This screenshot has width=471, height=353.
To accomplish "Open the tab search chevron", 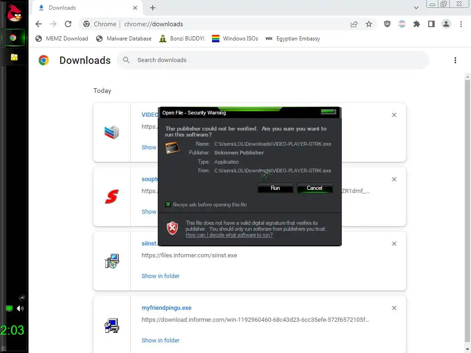I will pyautogui.click(x=416, y=8).
